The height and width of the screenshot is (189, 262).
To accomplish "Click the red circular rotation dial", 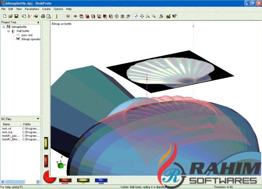I will point(49,177).
